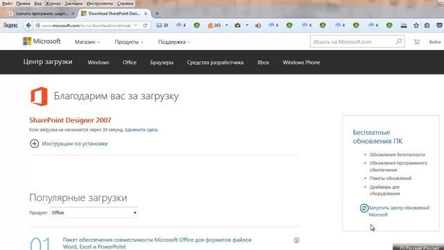Click the orange Office logo
444x250 pixels.
tap(39, 97)
